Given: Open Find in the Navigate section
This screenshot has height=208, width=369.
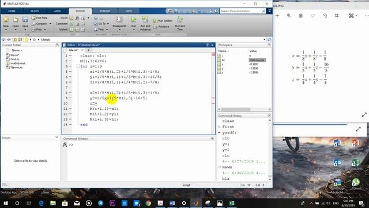Looking at the screenshot, I should [x=99, y=29].
